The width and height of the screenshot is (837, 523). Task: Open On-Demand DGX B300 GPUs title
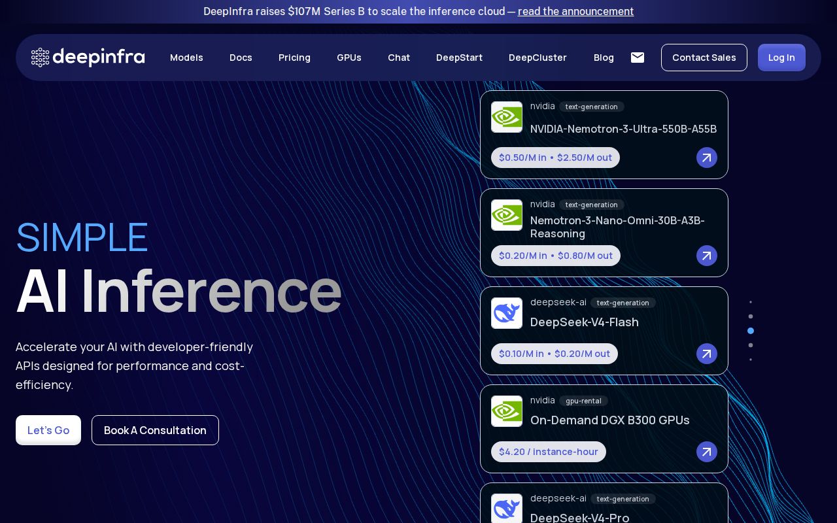pyautogui.click(x=610, y=420)
